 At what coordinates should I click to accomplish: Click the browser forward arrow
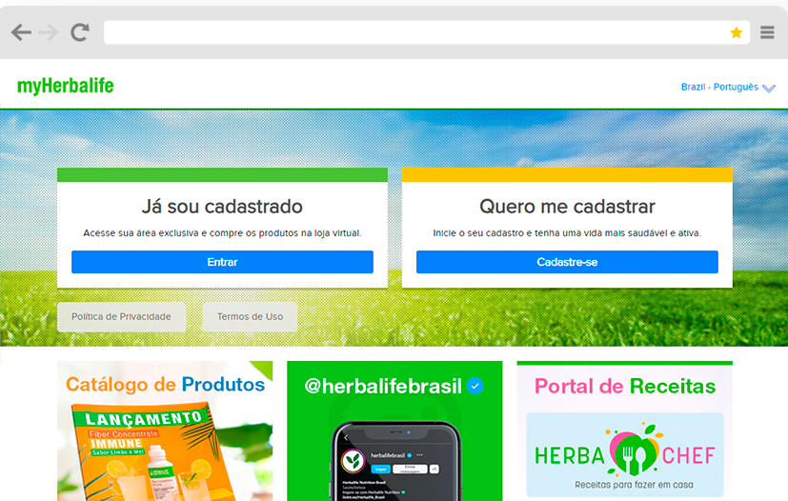tap(49, 32)
